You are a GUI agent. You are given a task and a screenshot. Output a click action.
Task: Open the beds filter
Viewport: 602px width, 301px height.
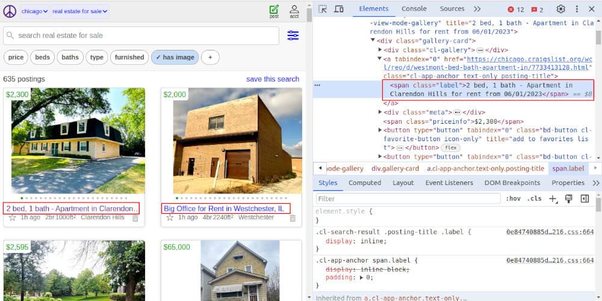coord(43,58)
